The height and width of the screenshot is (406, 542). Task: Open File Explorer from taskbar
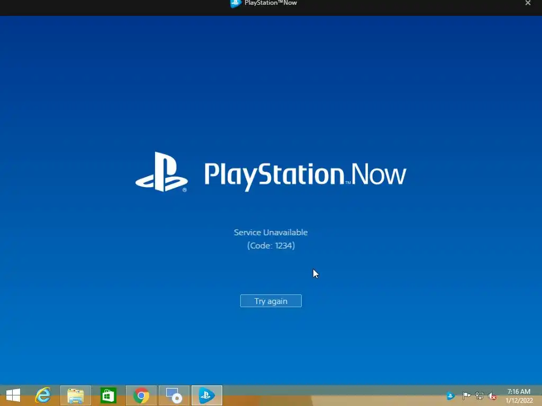[76, 395]
